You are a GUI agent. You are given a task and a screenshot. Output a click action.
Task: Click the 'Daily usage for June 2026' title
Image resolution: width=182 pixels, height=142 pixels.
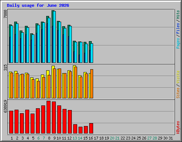click(38, 6)
